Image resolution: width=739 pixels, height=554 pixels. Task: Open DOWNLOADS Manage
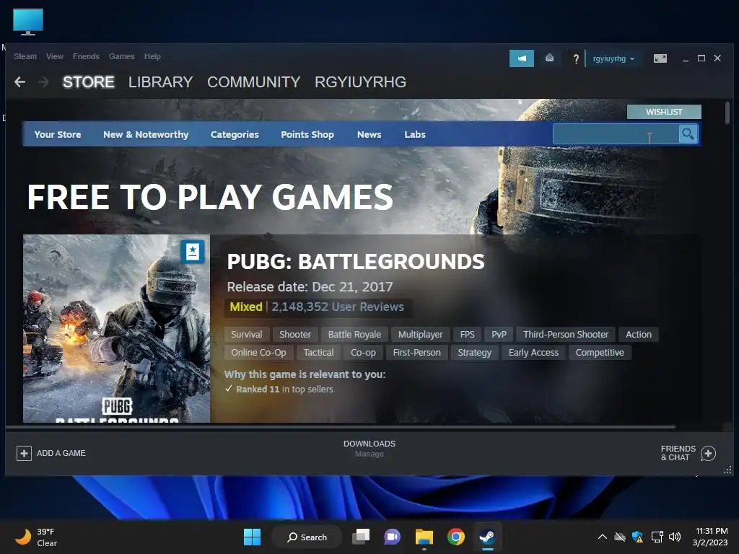pyautogui.click(x=369, y=449)
